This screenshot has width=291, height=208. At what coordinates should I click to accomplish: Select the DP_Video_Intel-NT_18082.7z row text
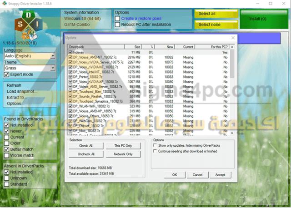(93, 72)
